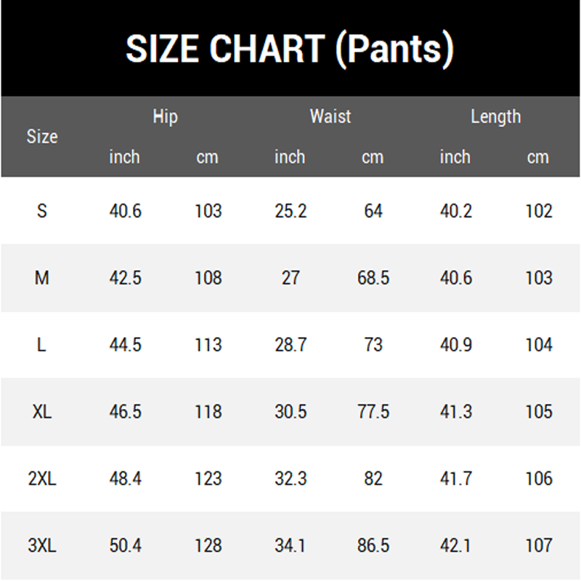Click the 40.6 hip inch value for S

125,211
